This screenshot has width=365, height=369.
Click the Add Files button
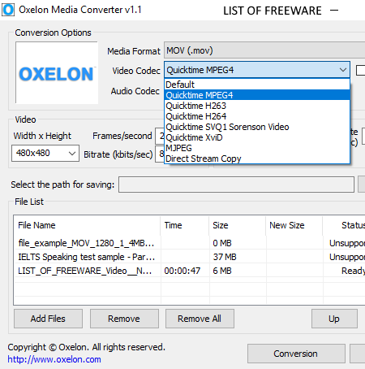click(48, 319)
